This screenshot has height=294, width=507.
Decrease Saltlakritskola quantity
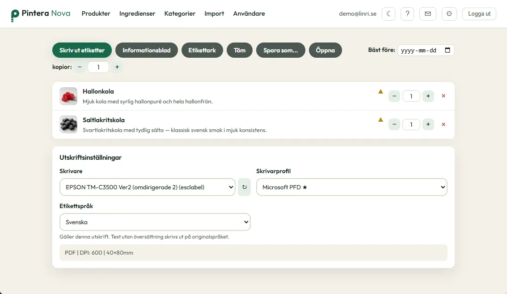tap(394, 124)
